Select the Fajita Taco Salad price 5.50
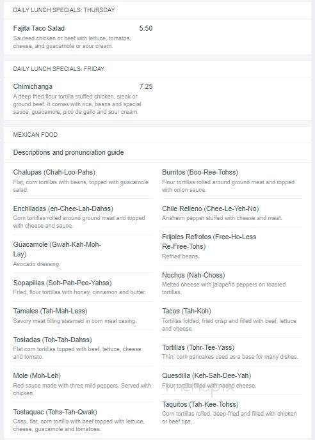This screenshot has width=315, height=440. pos(146,28)
